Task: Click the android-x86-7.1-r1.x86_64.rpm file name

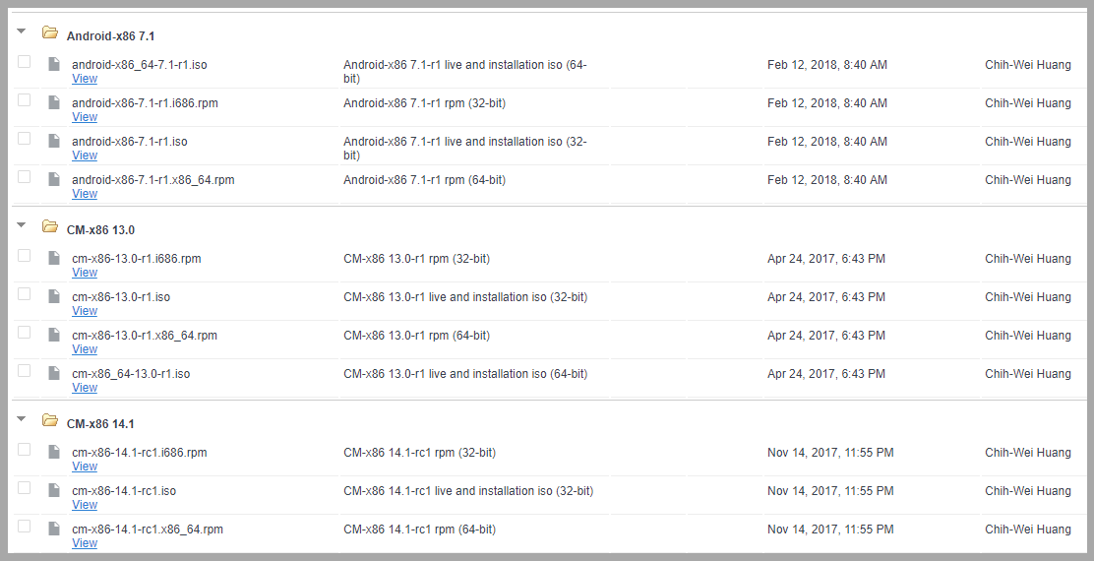Action: coord(152,180)
